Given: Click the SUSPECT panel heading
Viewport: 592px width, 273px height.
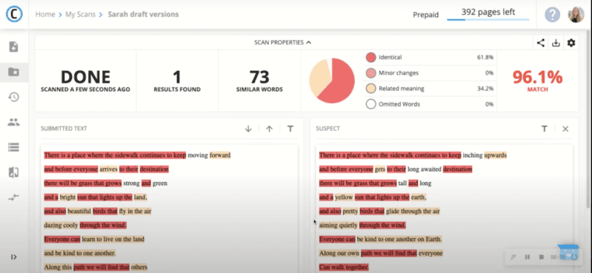Looking at the screenshot, I should coord(327,129).
